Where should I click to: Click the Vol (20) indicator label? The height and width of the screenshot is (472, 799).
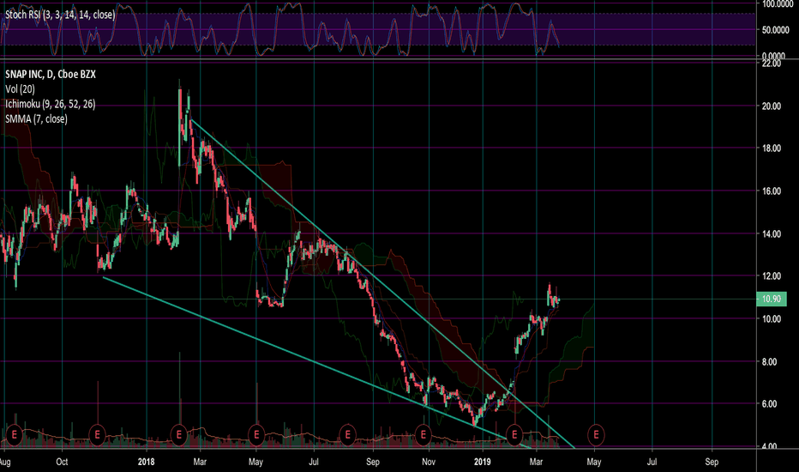[20, 89]
